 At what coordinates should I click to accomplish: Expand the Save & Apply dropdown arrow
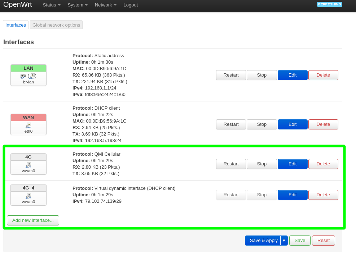tap(284, 241)
